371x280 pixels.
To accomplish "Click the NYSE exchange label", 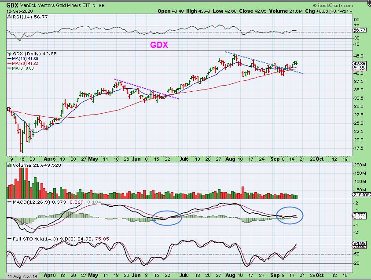I will pos(99,5).
